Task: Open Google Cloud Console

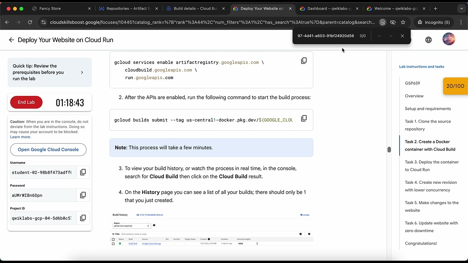Action: pos(48,149)
